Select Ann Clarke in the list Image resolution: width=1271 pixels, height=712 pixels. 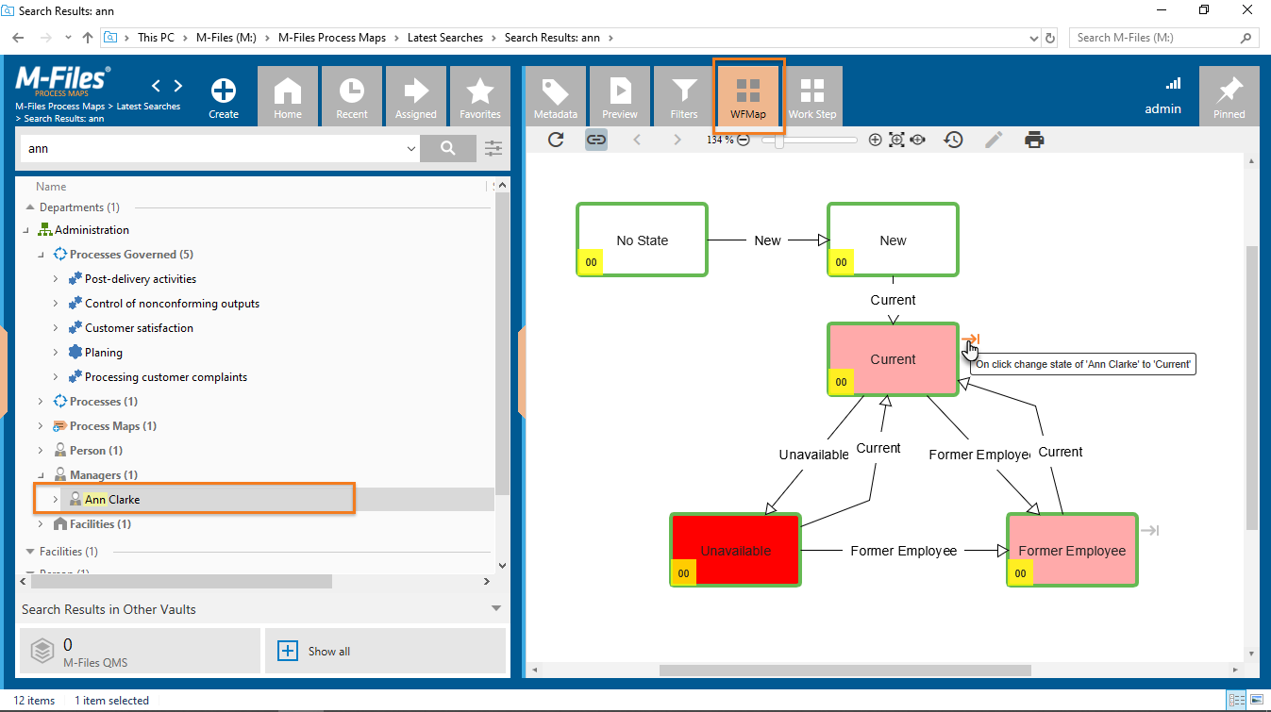112,499
